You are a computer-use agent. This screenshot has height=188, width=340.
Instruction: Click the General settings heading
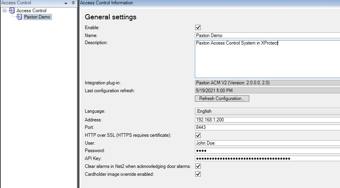(x=110, y=17)
